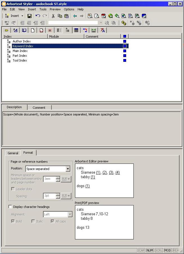Click the stepper arrows on the 3em field

[x=58, y=179]
